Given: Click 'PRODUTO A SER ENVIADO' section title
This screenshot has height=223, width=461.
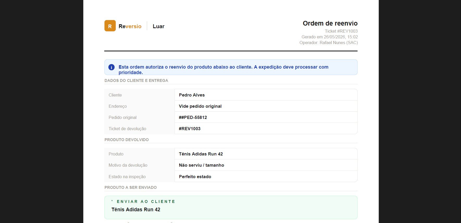Looking at the screenshot, I should [131, 188].
